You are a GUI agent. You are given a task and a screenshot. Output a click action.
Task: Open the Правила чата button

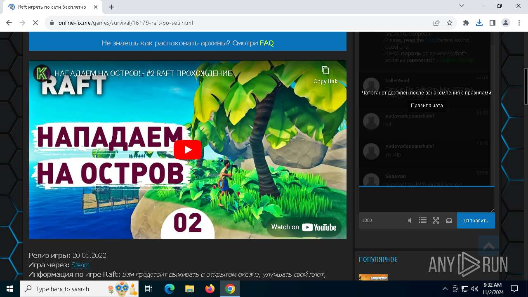click(x=427, y=106)
